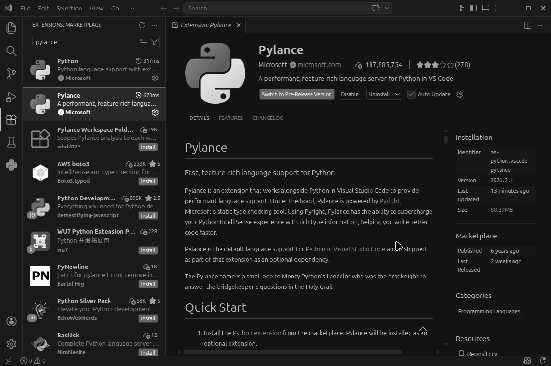551x366 pixels.
Task: Open the View menu
Action: click(x=96, y=8)
